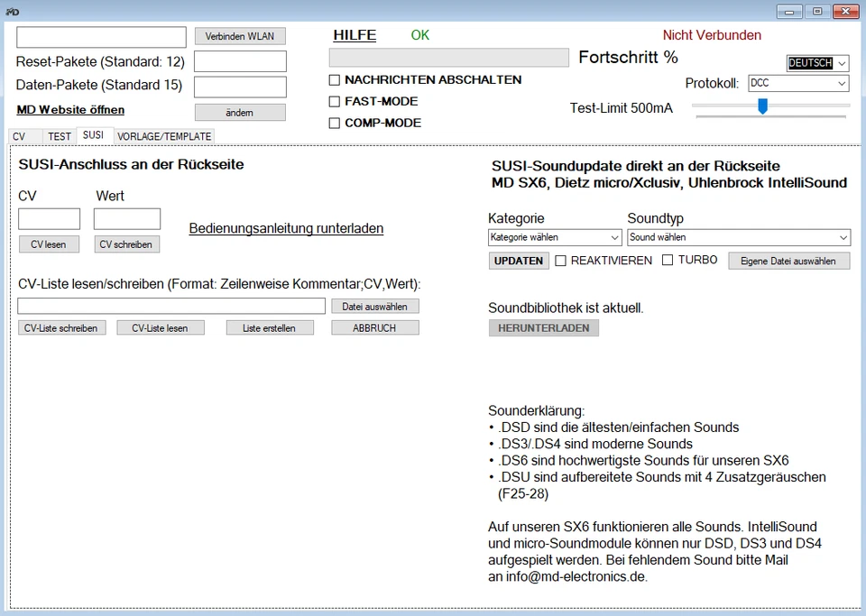This screenshot has width=866, height=616.
Task: Enable the TURBO checkbox
Action: pos(666,259)
